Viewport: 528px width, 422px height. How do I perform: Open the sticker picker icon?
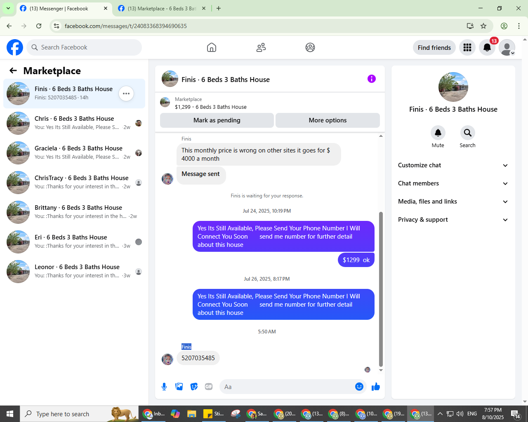(x=194, y=387)
